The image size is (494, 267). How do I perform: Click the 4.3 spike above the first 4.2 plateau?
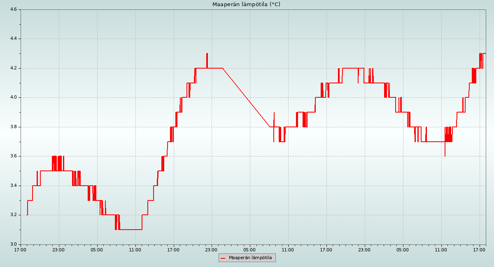tap(207, 55)
